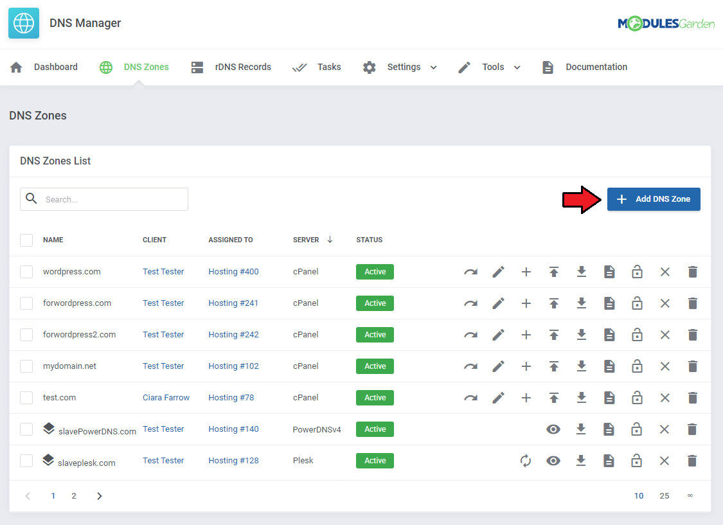This screenshot has width=723, height=525.
Task: Delete wordpress.com with the trash icon
Action: pyautogui.click(x=692, y=272)
